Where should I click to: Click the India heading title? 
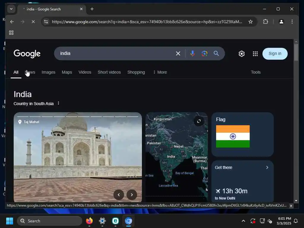(23, 94)
